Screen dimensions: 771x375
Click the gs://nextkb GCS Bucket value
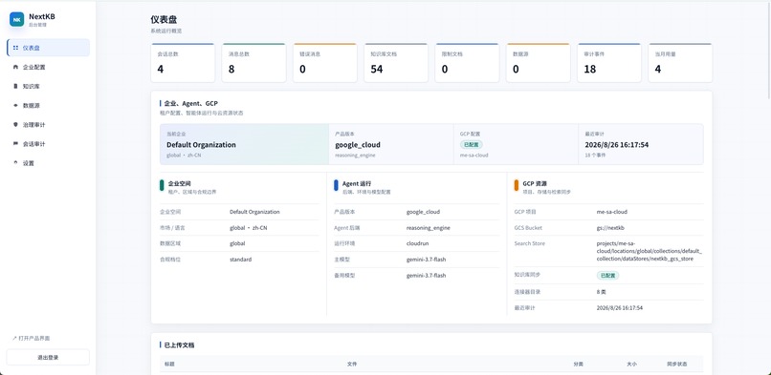[610, 228]
